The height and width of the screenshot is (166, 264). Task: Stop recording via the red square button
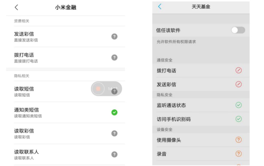point(98,89)
